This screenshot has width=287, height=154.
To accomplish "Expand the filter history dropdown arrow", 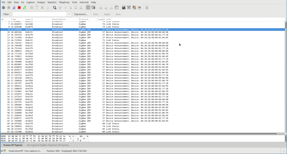I will pyautogui.click(x=69, y=14).
